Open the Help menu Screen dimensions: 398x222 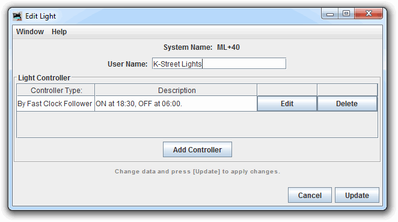[x=59, y=32]
